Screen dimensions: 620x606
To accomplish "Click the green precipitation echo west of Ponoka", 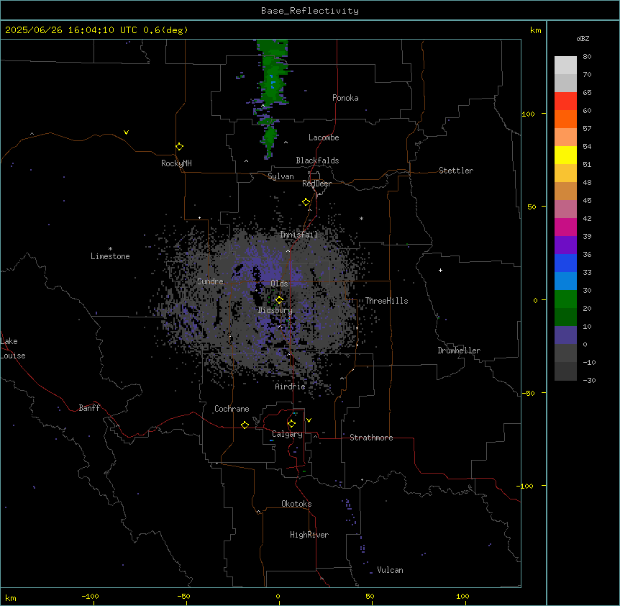I will tap(273, 73).
